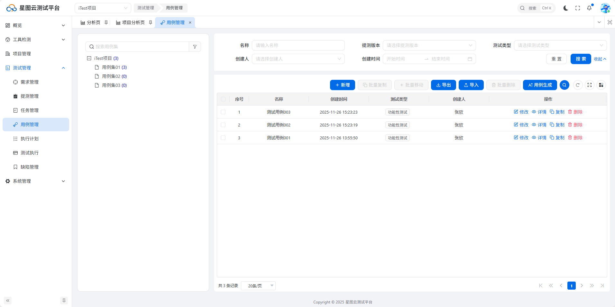The image size is (615, 307).
Task: Check the select-all header checkbox
Action: (x=223, y=99)
